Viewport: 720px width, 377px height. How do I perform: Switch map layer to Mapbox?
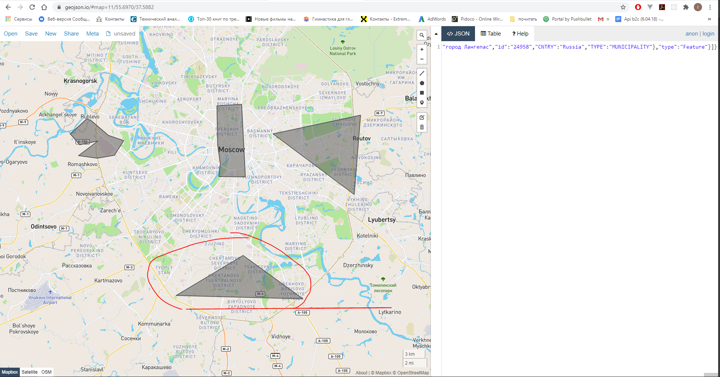coord(10,372)
